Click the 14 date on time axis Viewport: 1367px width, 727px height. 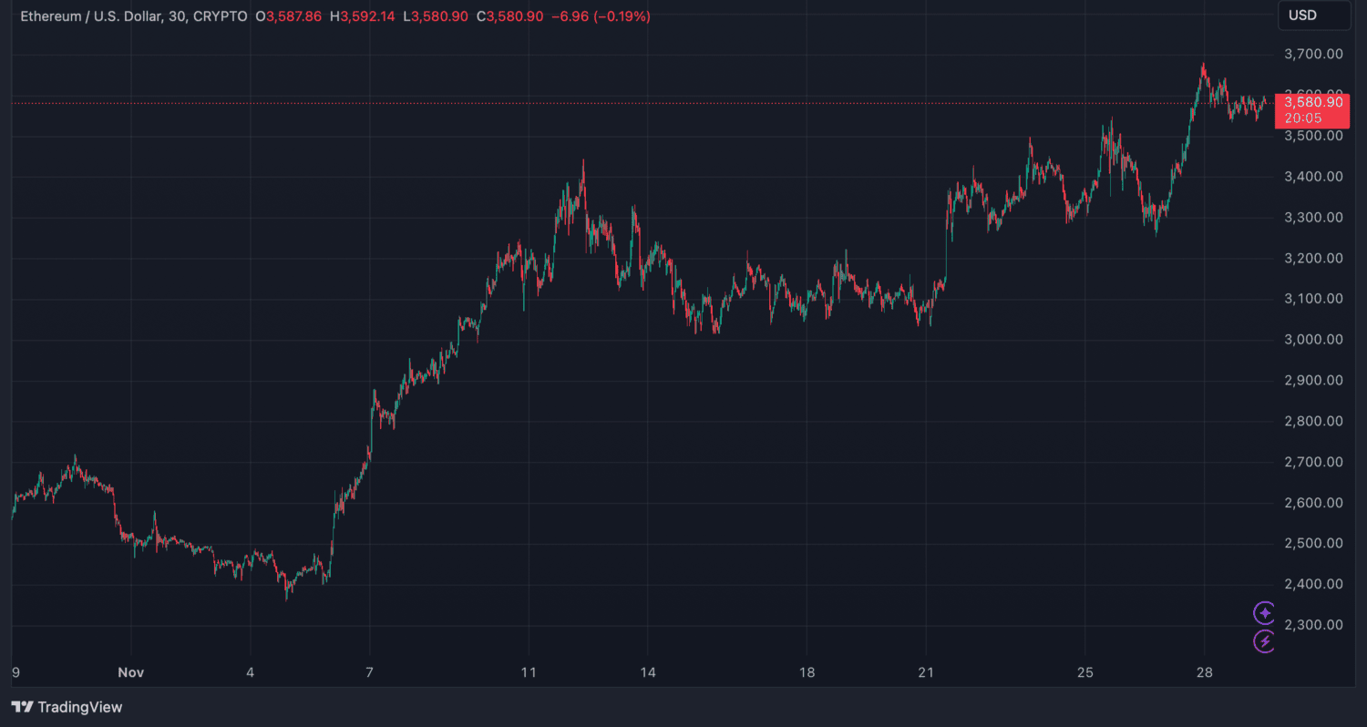tap(646, 672)
